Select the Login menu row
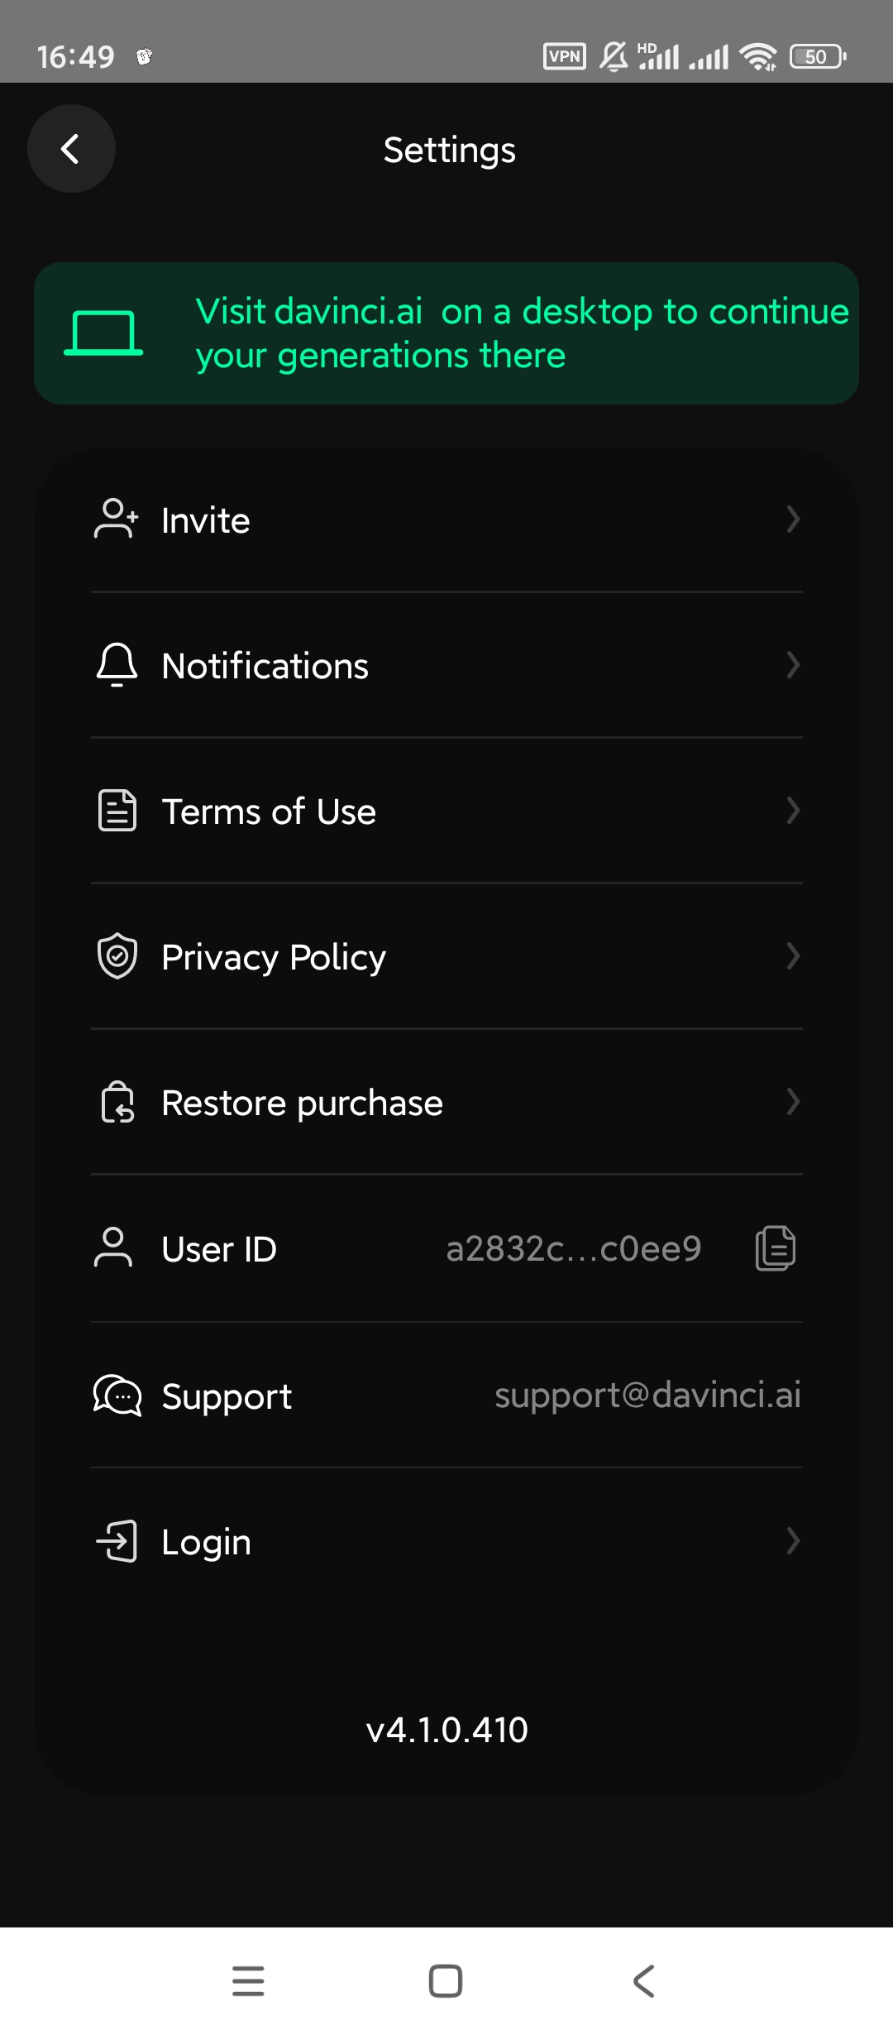The height and width of the screenshot is (2035, 893). pyautogui.click(x=446, y=1542)
